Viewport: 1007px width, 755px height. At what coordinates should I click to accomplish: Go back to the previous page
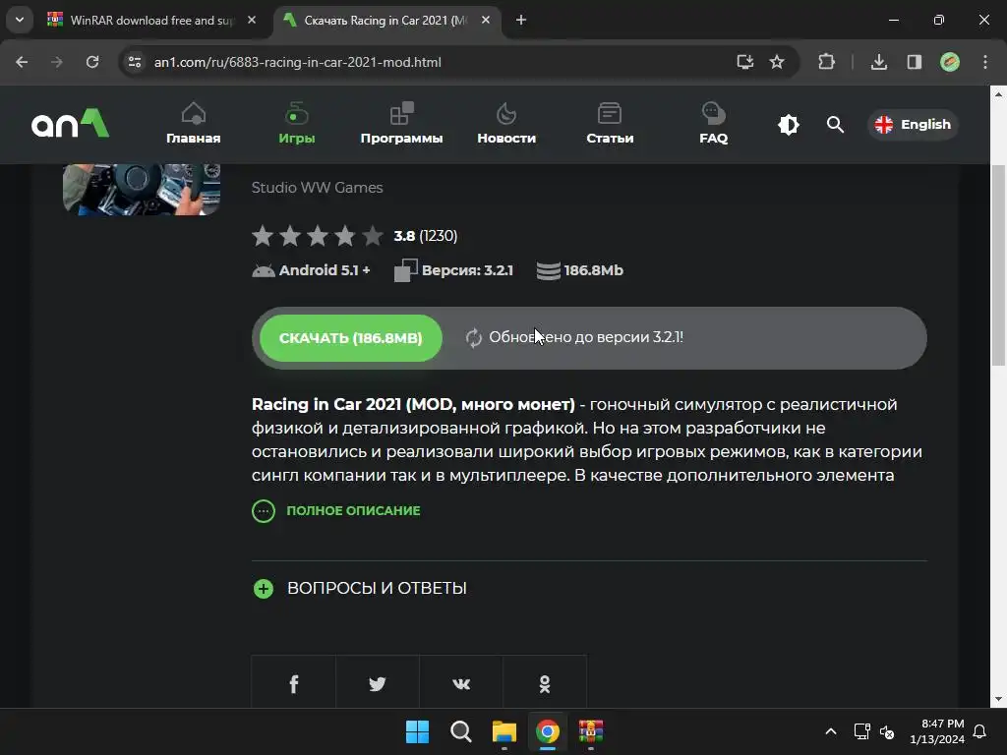tap(22, 62)
